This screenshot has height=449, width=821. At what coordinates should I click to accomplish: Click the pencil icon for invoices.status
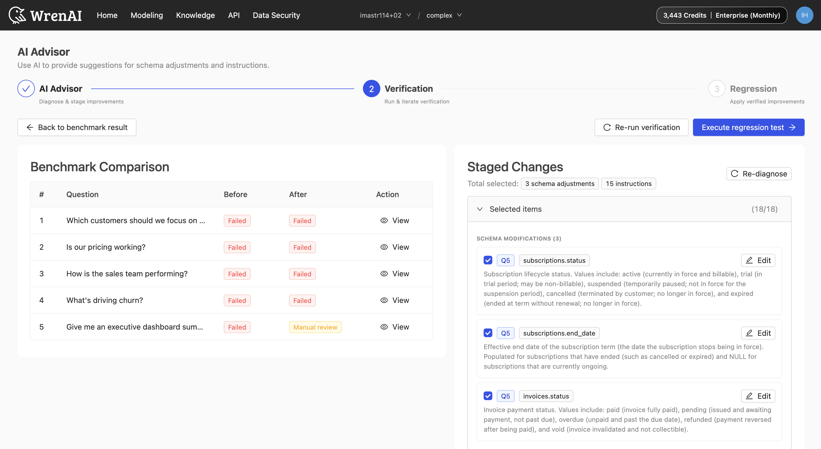click(749, 396)
